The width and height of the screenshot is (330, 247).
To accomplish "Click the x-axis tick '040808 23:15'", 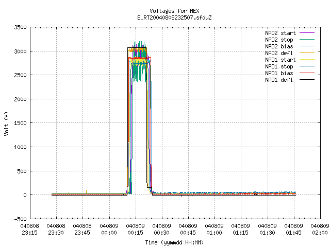I will (30, 230).
